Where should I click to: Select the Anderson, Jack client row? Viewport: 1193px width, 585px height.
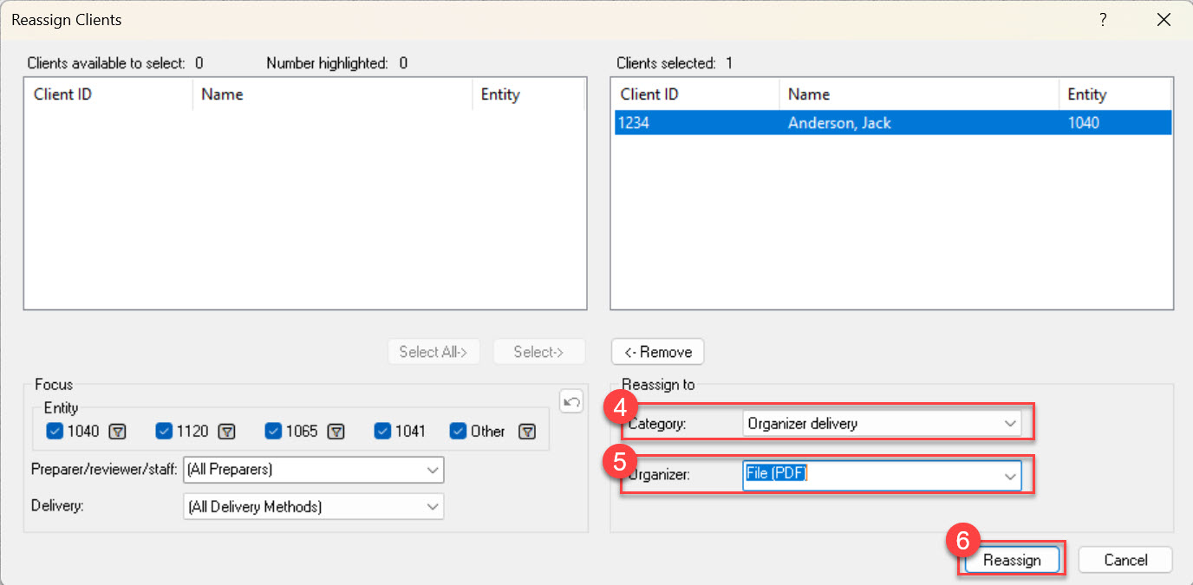click(839, 123)
